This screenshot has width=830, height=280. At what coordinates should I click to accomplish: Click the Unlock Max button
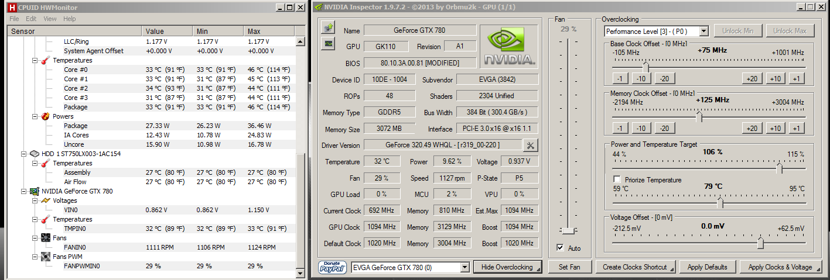(x=790, y=31)
